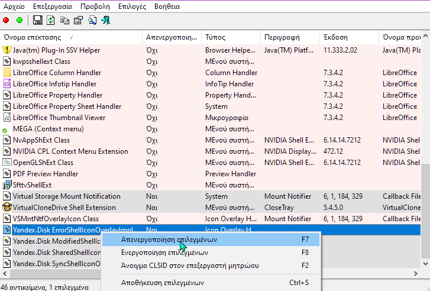Click status bar text 46 αντικείμενα
Screen dimensions: 430x291
pyautogui.click(x=23, y=287)
